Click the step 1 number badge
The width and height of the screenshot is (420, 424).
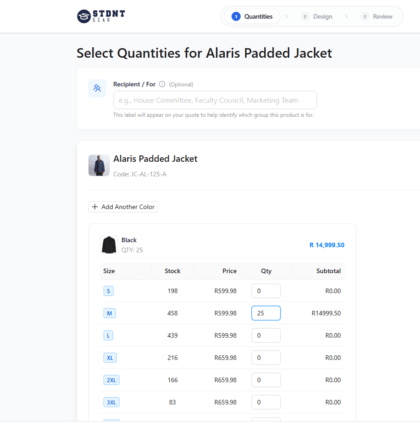236,16
